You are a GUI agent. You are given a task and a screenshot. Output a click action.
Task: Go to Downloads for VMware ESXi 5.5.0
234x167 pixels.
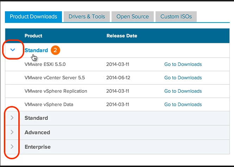[183, 64]
